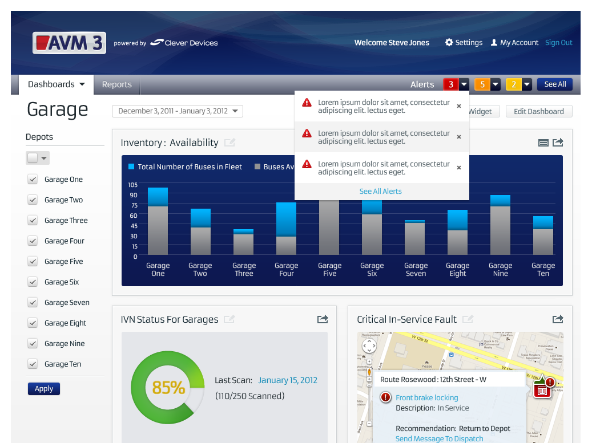The image size is (592, 443).
Task: Edit the Critical In-Service Fault title
Action: 468,319
